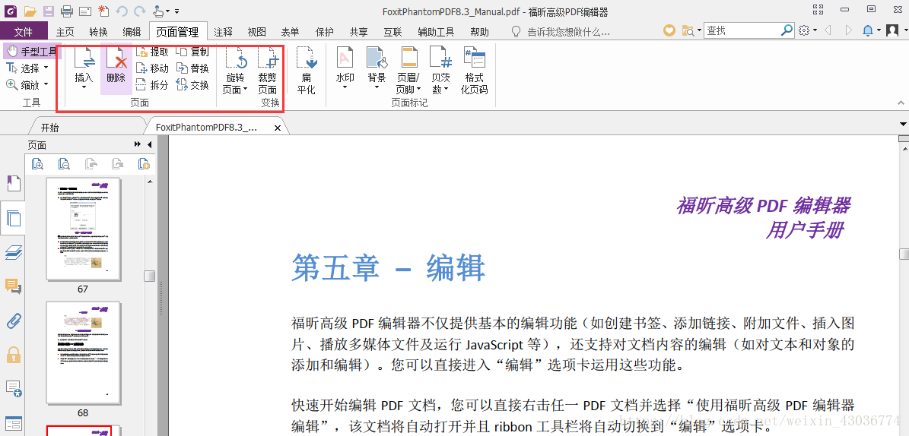Click the thumbnail scrollbar up arrow
Screen dimensions: 909x436
click(150, 182)
